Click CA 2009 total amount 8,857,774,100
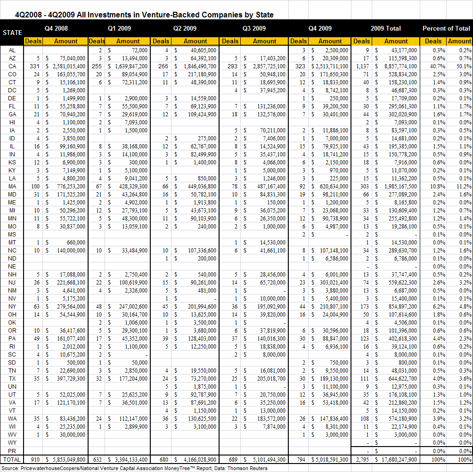This screenshot has height=472, width=473. (x=400, y=66)
